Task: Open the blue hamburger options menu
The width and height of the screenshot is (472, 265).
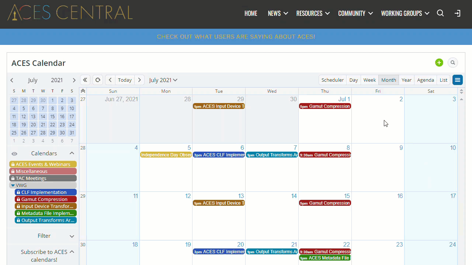Action: click(x=458, y=80)
